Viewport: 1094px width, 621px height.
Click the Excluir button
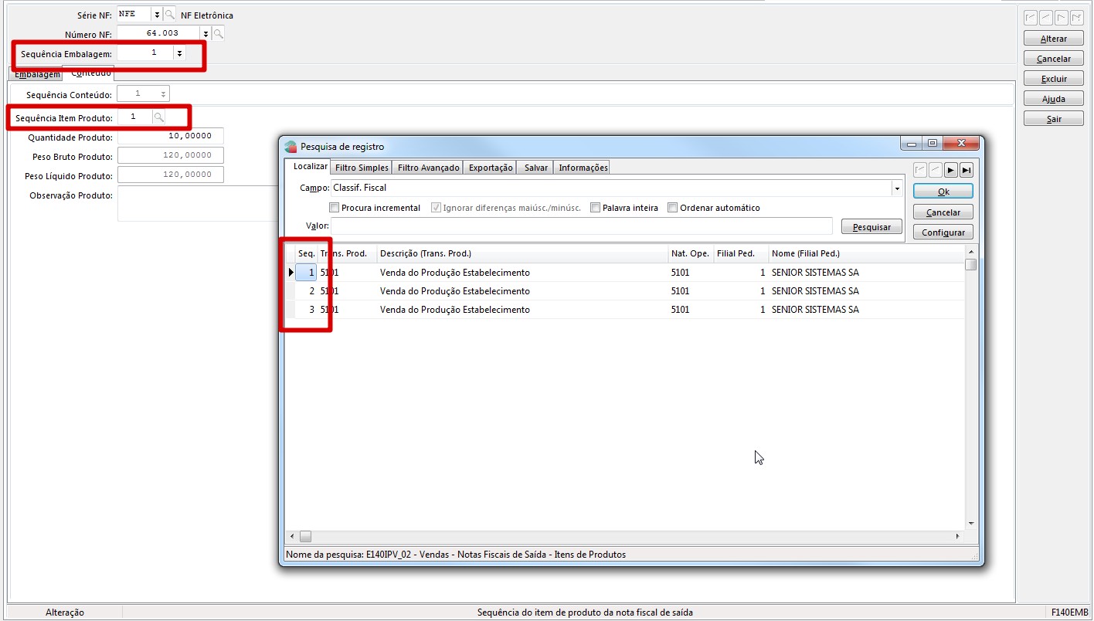pos(1054,79)
